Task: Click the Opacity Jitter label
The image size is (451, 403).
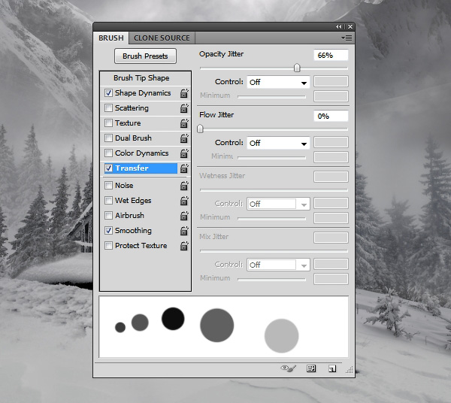Action: [221, 54]
